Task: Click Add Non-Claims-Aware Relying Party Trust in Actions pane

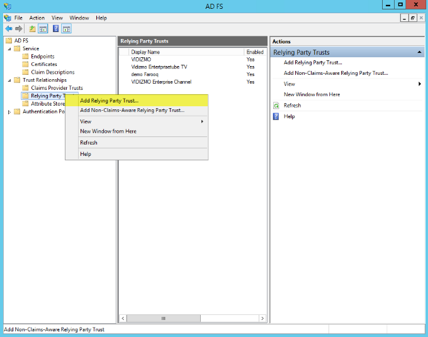Action: click(x=335, y=73)
